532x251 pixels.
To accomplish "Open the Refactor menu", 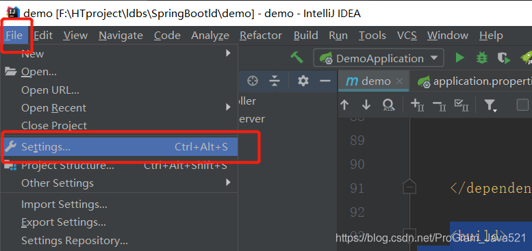I will pos(261,36).
